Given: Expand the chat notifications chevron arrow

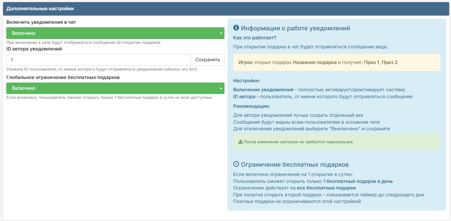Looking at the screenshot, I should 221,33.
